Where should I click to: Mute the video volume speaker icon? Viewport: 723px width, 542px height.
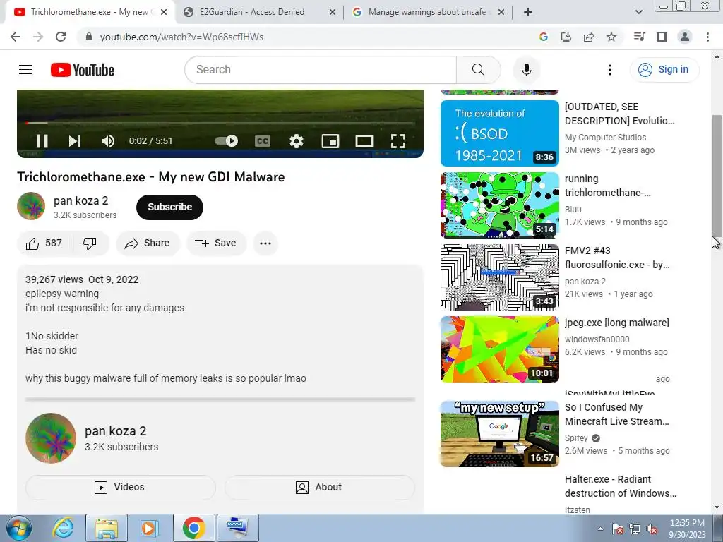[x=108, y=141]
